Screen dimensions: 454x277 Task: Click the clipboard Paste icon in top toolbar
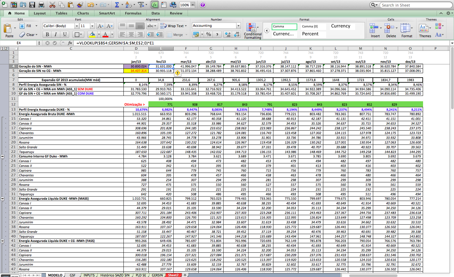tap(70, 5)
